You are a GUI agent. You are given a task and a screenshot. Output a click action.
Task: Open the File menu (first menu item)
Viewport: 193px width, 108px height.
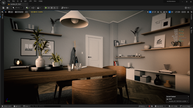point(9,1)
